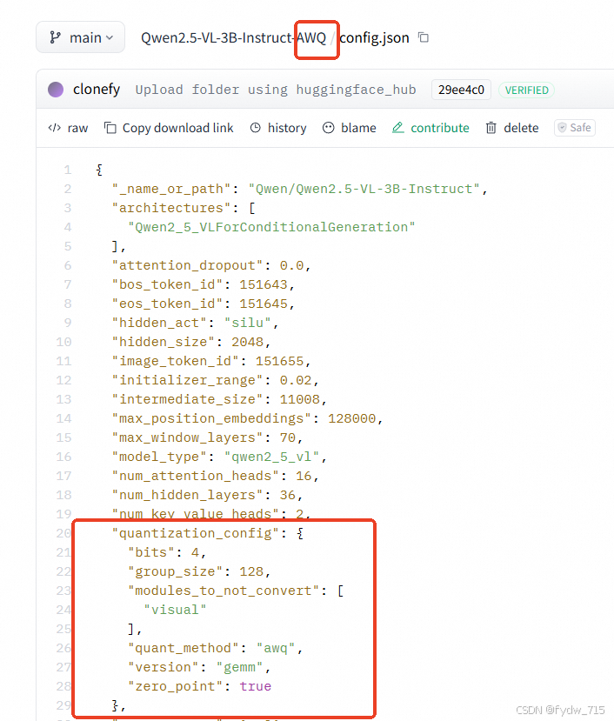Click the "group_size" value 128

pyautogui.click(x=251, y=571)
